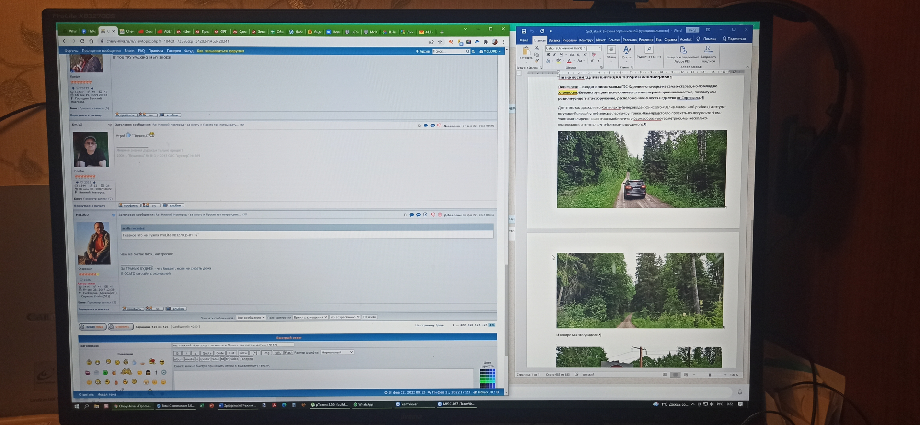Select the Format Painter brush icon
Screen dimensions: 920x425
(537, 60)
